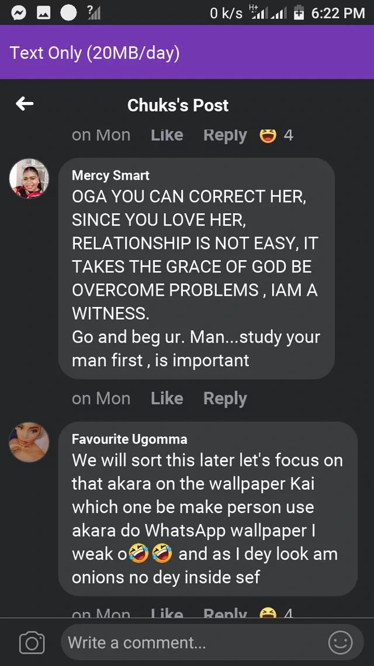Open the emoji picker smiley icon
Screen dimensions: 374x666
[x=340, y=643]
